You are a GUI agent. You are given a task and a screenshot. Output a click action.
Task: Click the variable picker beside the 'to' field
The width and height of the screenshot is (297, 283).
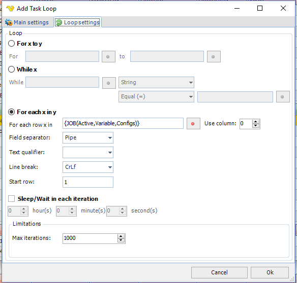point(214,56)
